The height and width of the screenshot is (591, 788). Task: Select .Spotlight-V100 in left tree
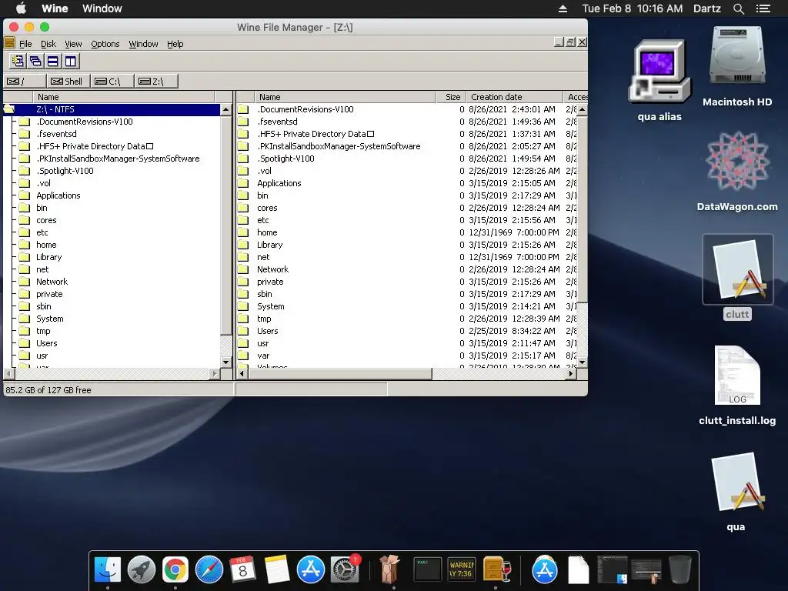pos(65,171)
